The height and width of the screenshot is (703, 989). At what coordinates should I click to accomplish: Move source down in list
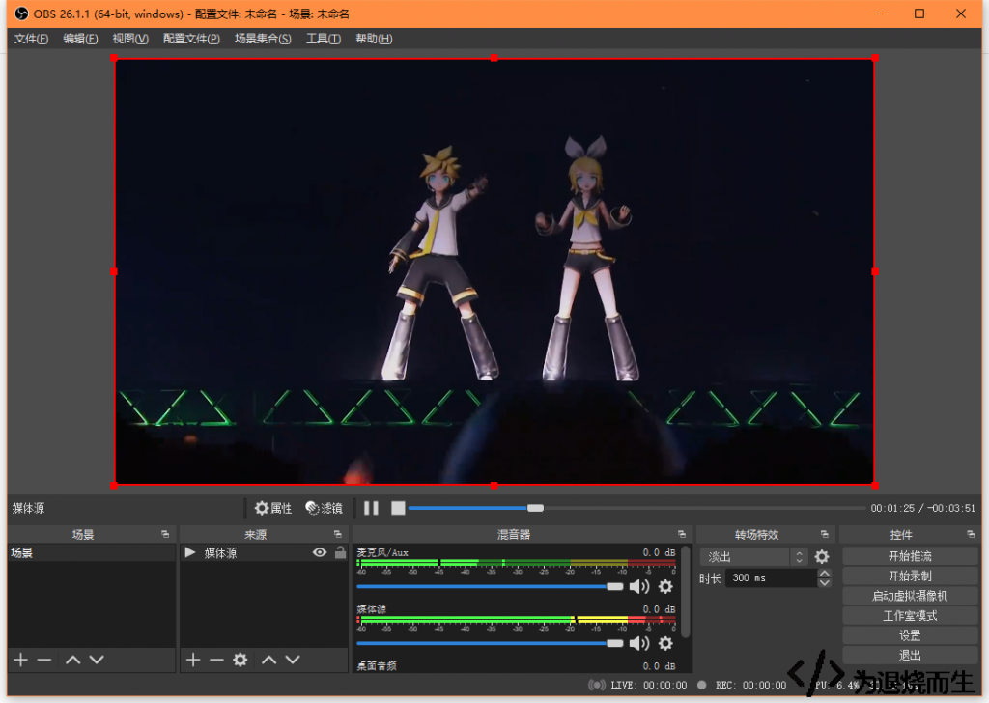tap(293, 661)
